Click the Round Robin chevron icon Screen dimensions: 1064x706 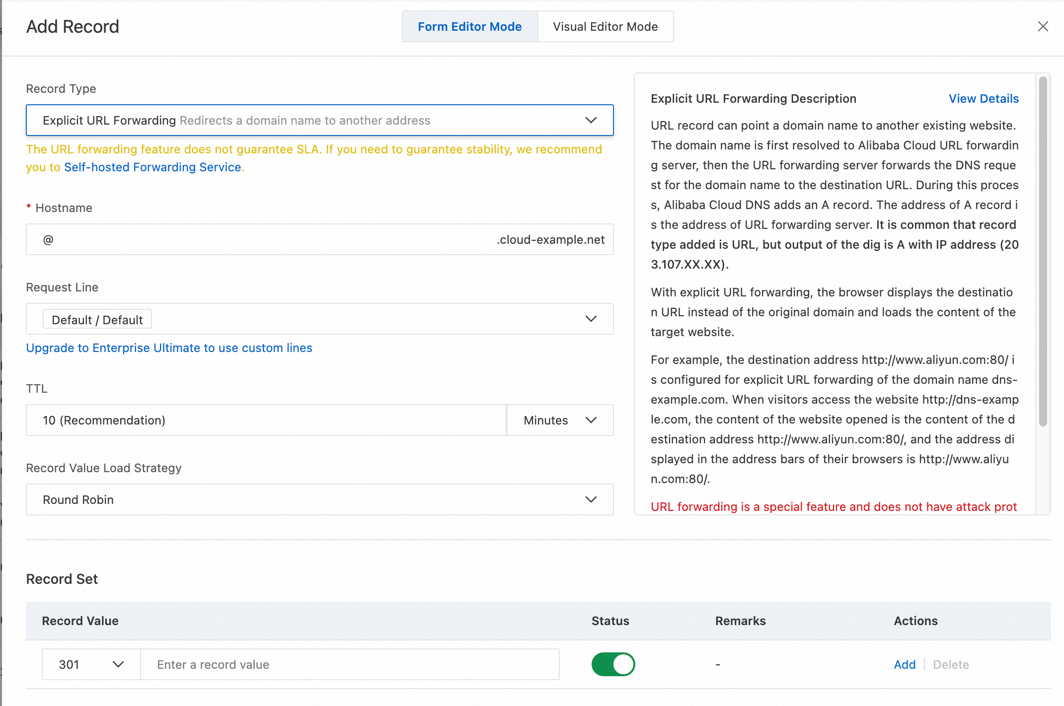point(591,500)
